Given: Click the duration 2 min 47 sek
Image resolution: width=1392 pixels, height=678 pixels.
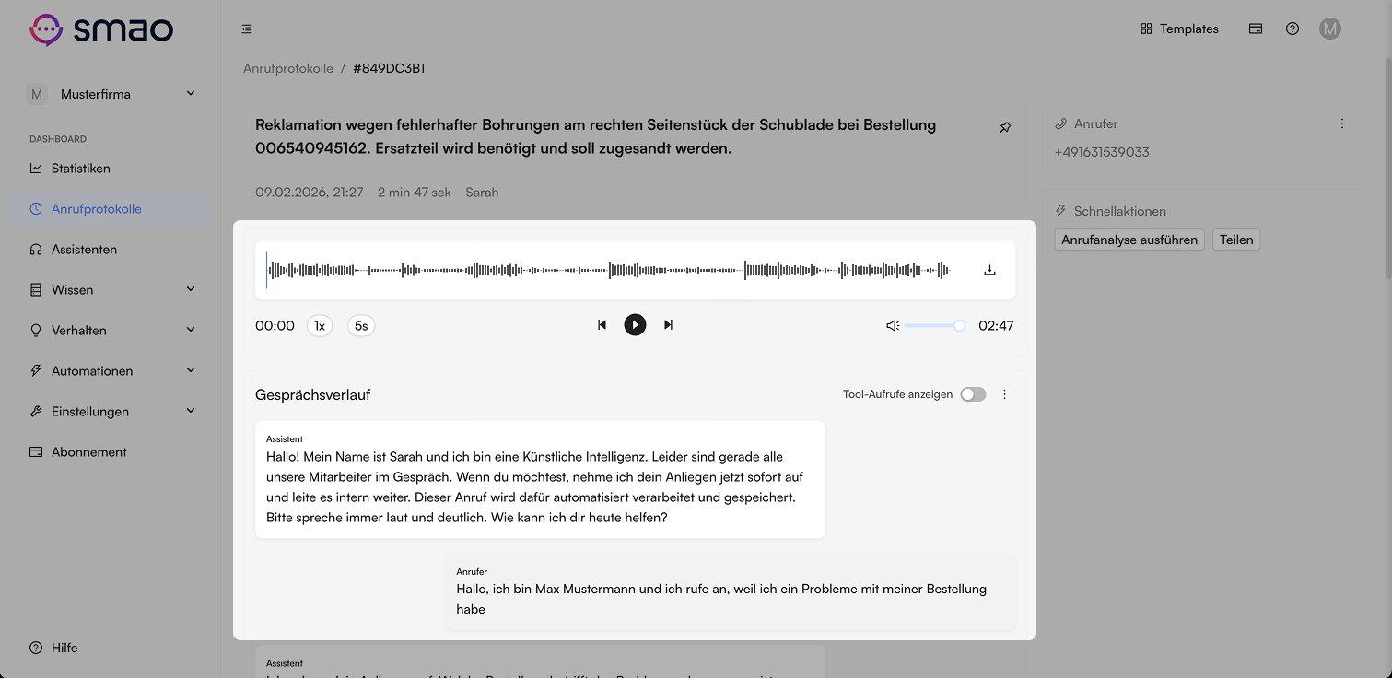Looking at the screenshot, I should click(x=415, y=193).
